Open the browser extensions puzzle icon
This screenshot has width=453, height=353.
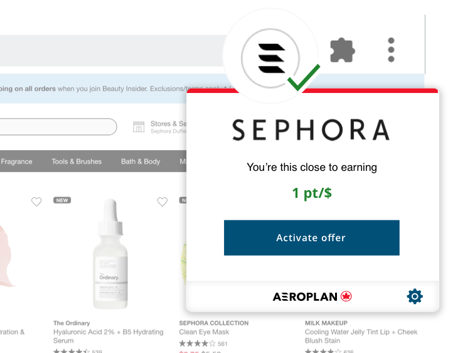343,50
